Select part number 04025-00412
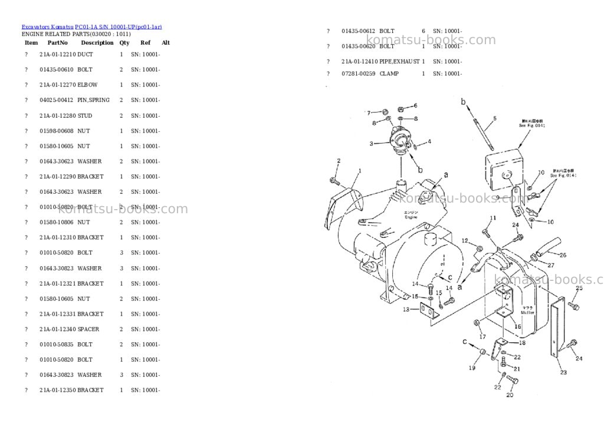604x427 pixels. (57, 100)
